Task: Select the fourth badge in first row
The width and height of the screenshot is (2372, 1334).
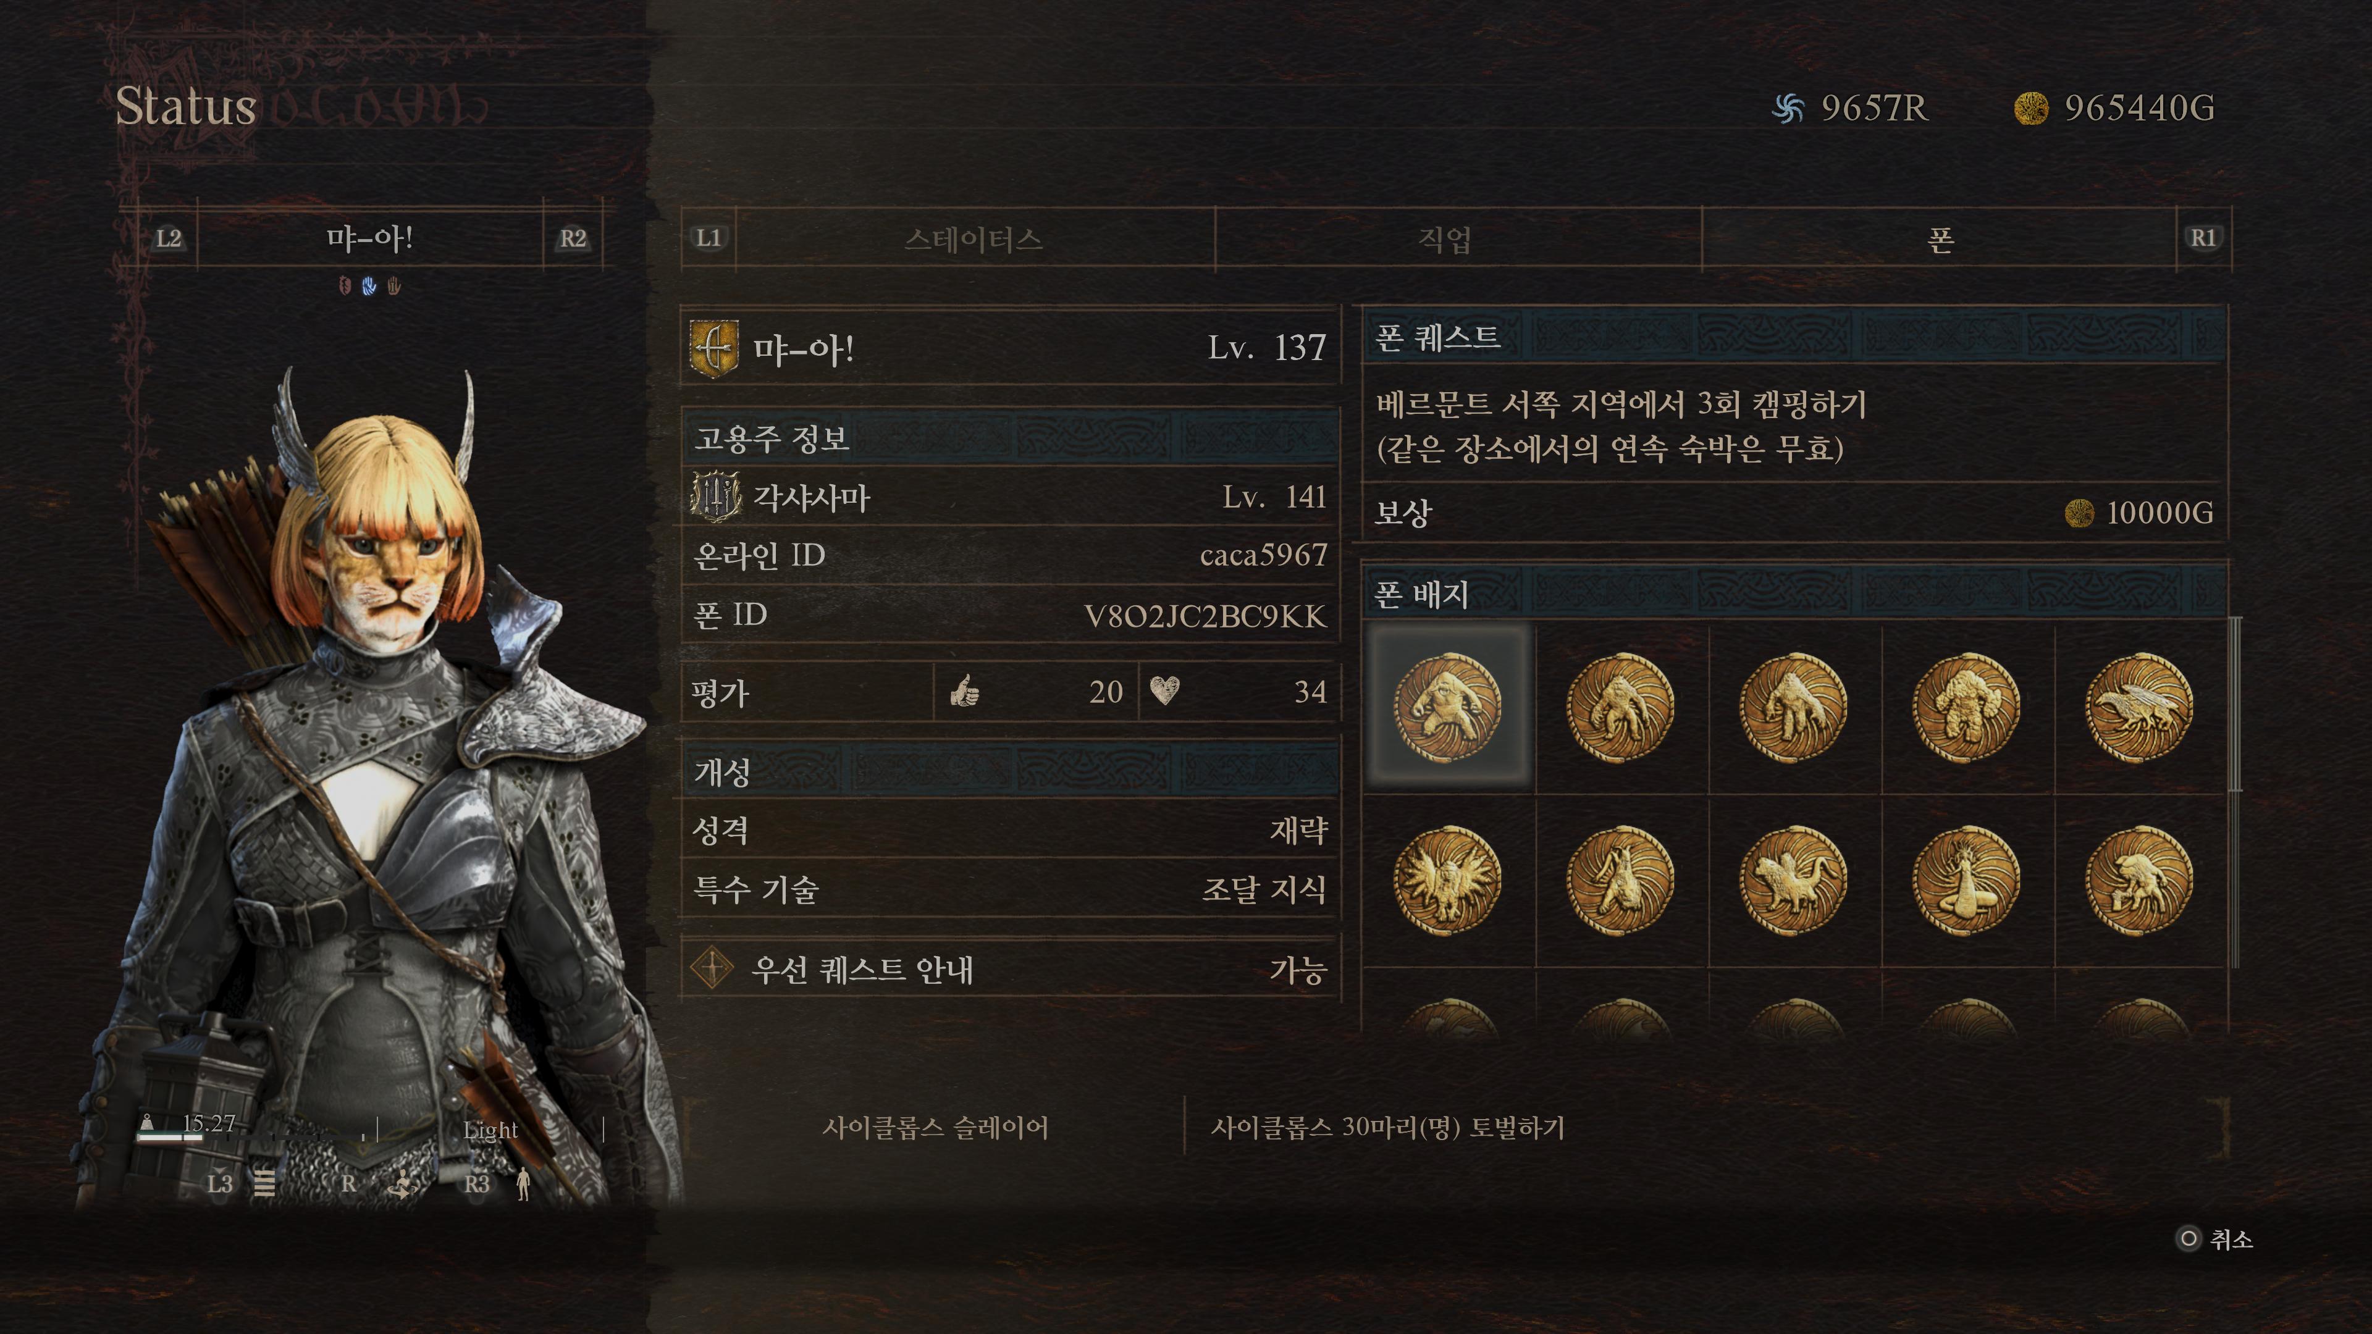Action: pyautogui.click(x=1966, y=707)
